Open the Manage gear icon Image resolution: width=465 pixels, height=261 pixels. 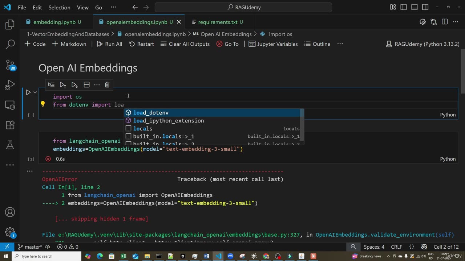click(10, 232)
